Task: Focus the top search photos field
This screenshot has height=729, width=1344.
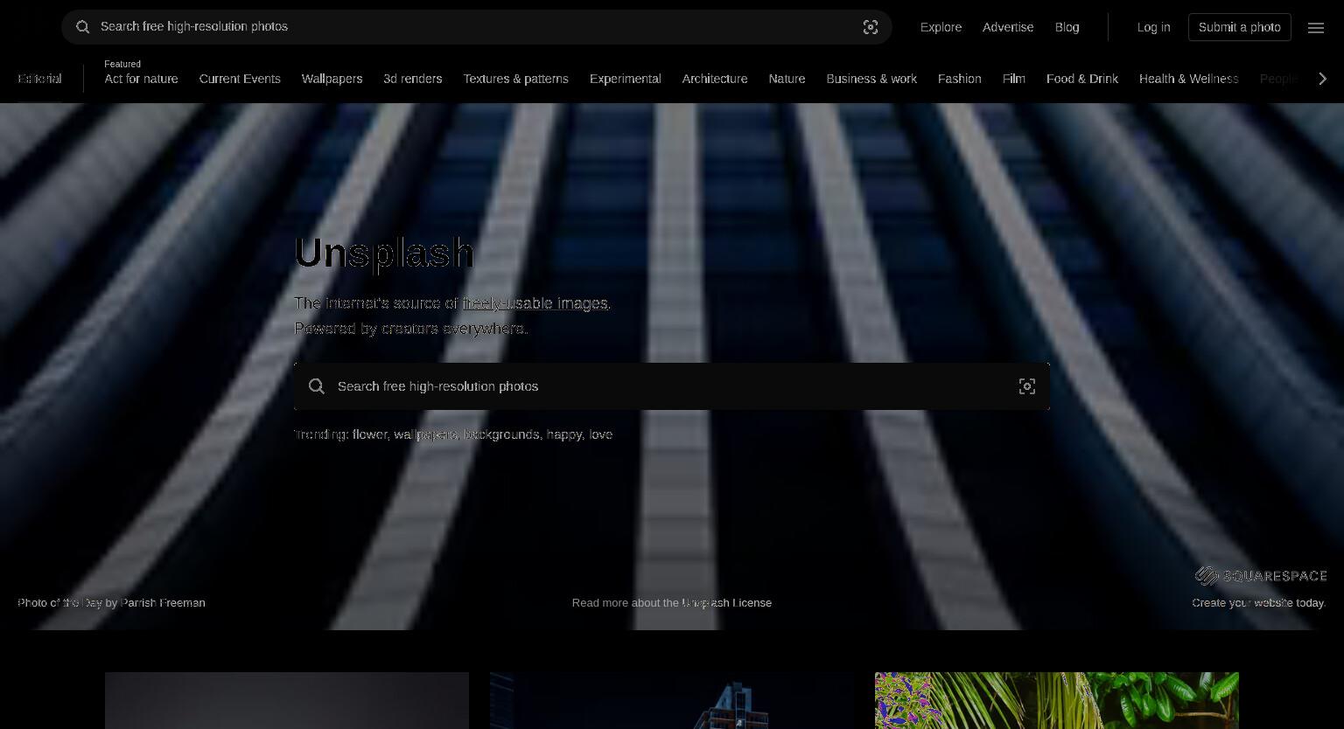Action: (x=477, y=27)
